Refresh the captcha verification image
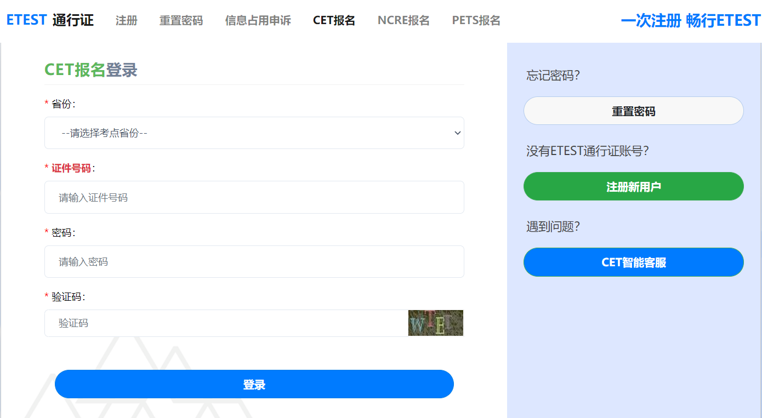Screen dimensions: 762x418 (436, 323)
